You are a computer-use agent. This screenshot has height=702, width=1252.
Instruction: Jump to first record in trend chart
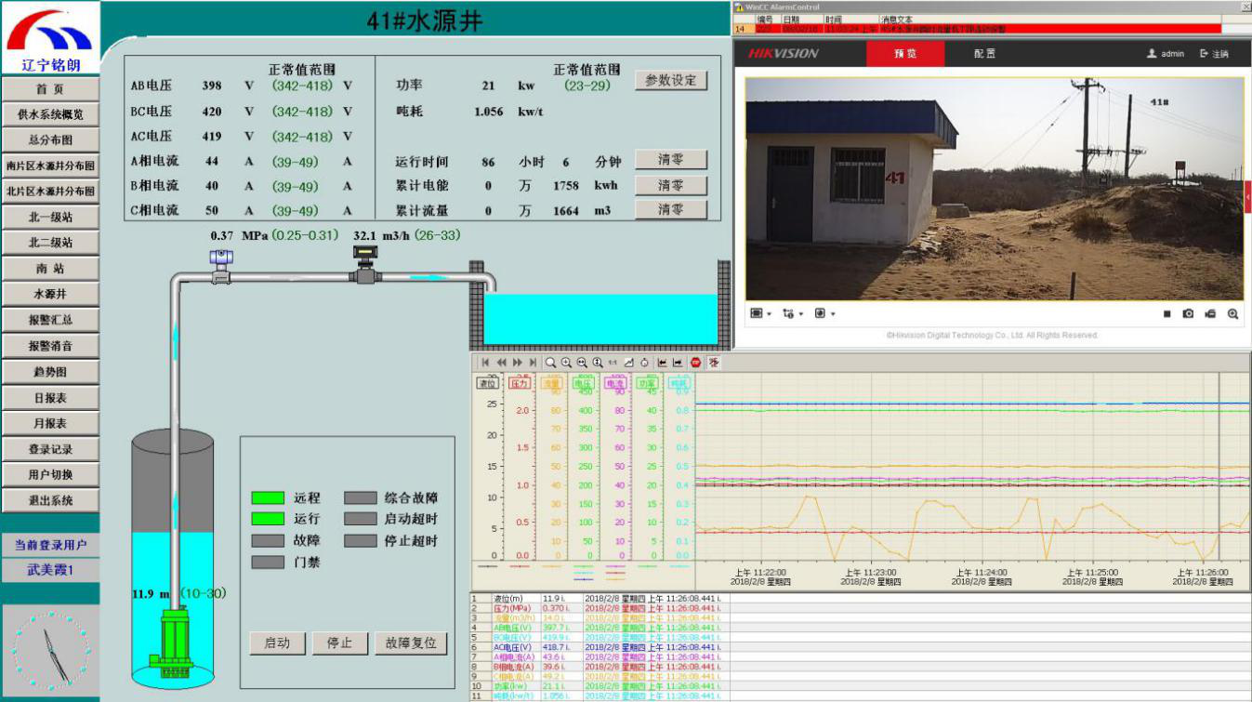(485, 363)
